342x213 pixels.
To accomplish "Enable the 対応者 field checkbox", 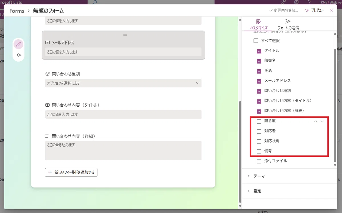I will (259, 131).
